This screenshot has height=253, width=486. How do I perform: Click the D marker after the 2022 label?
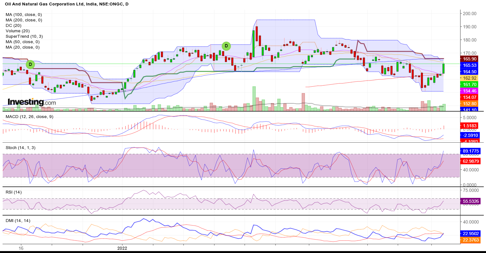tap(227, 46)
